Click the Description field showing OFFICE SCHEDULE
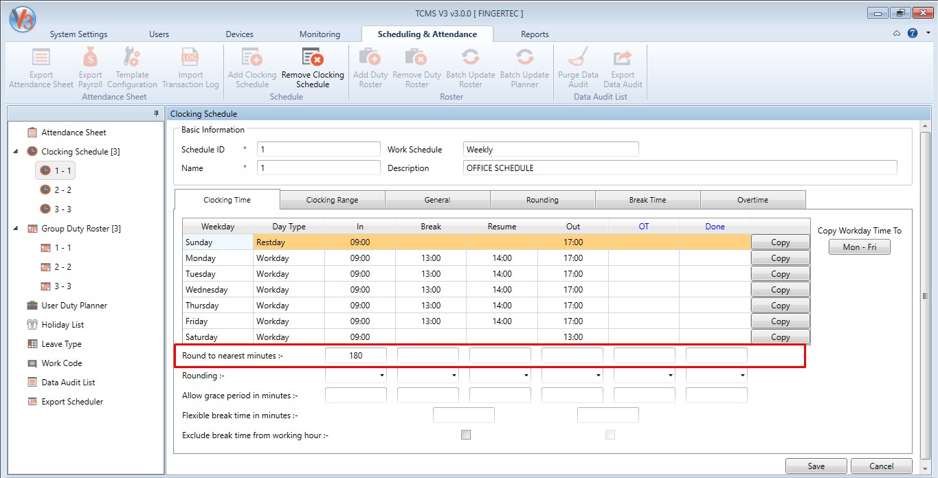The height and width of the screenshot is (478, 938). [680, 168]
